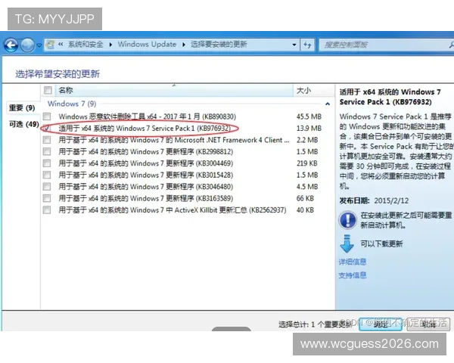Expand the arrow after Windows Update breadcrumb
This screenshot has height=363, width=454.
(184, 45)
